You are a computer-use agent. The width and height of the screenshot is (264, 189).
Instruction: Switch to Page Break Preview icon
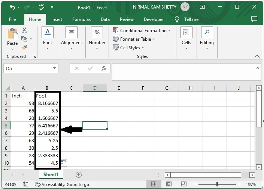coord(184,184)
